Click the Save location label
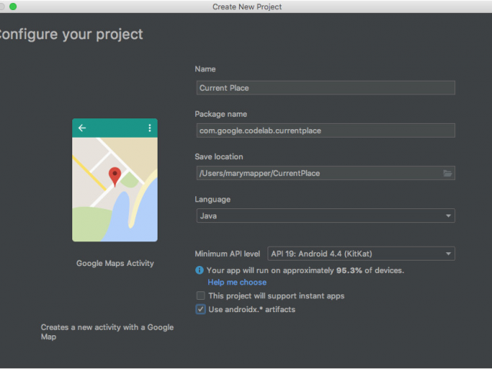This screenshot has height=369, width=492. pyautogui.click(x=219, y=157)
